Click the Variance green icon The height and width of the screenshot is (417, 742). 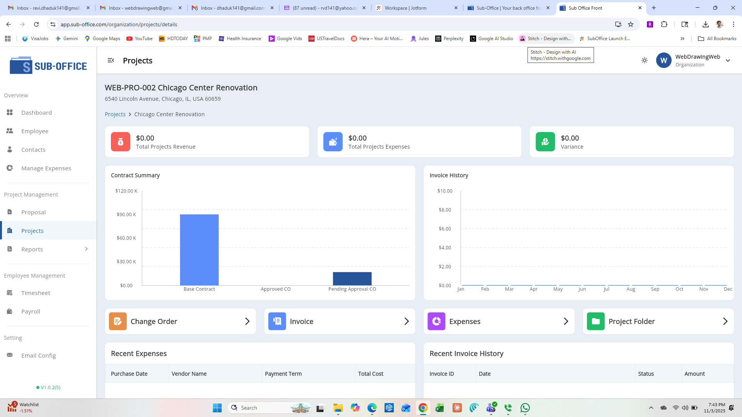click(x=545, y=142)
